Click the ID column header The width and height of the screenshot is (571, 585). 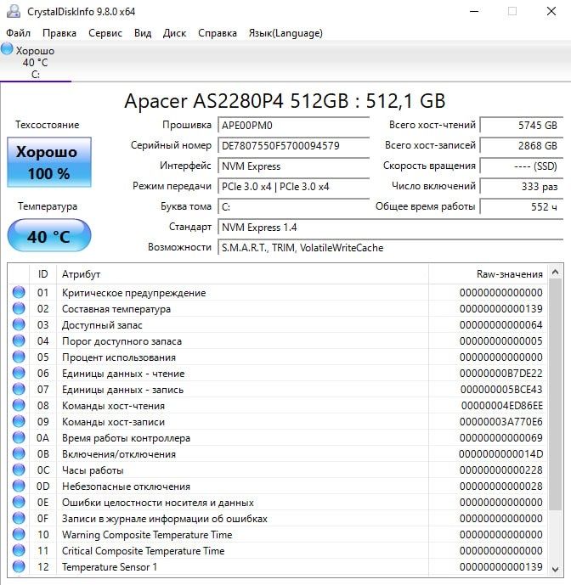click(43, 274)
